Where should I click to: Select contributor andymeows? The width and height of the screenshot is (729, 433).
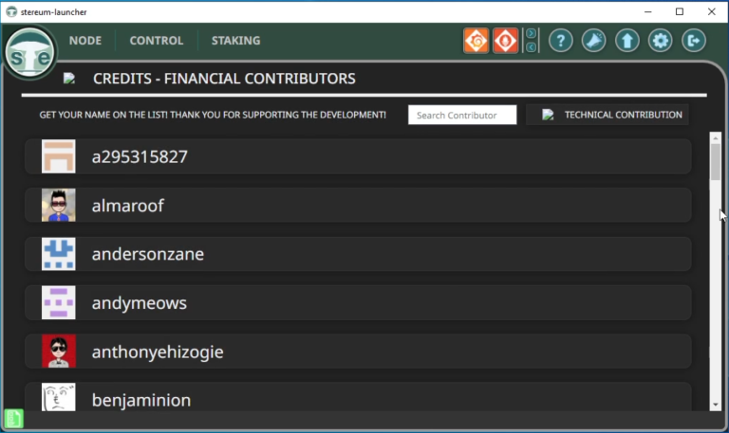coord(358,302)
